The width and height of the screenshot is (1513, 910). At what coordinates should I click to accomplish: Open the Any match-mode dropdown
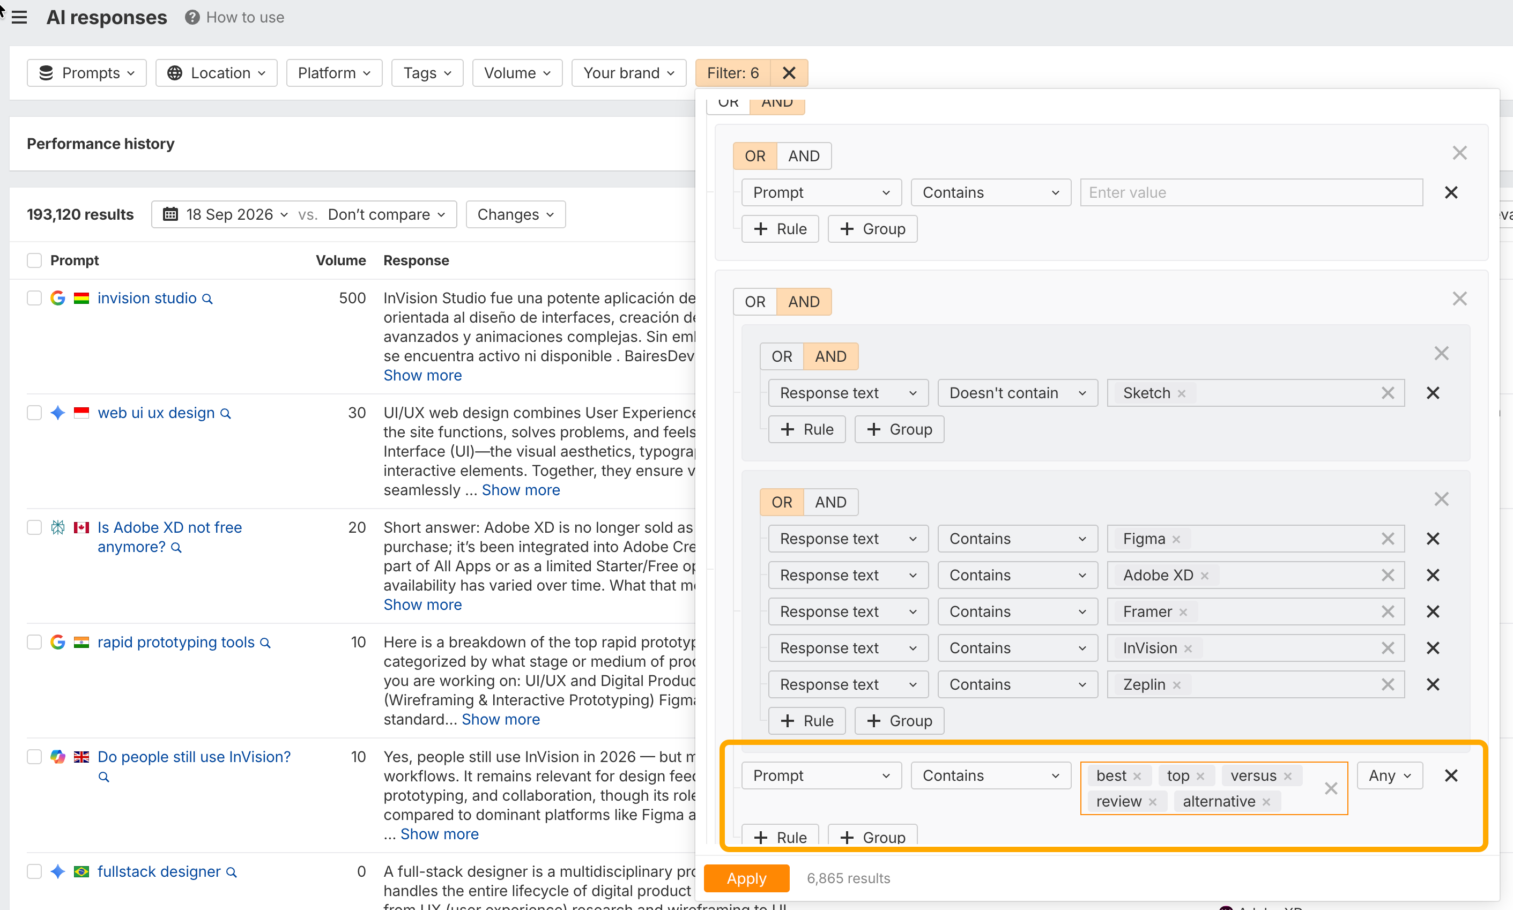click(x=1390, y=775)
